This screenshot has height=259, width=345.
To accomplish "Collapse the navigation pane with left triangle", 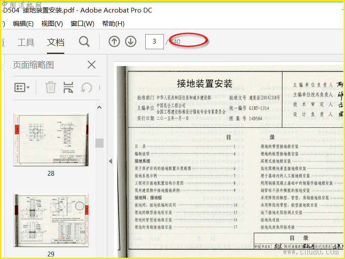I will [110, 161].
